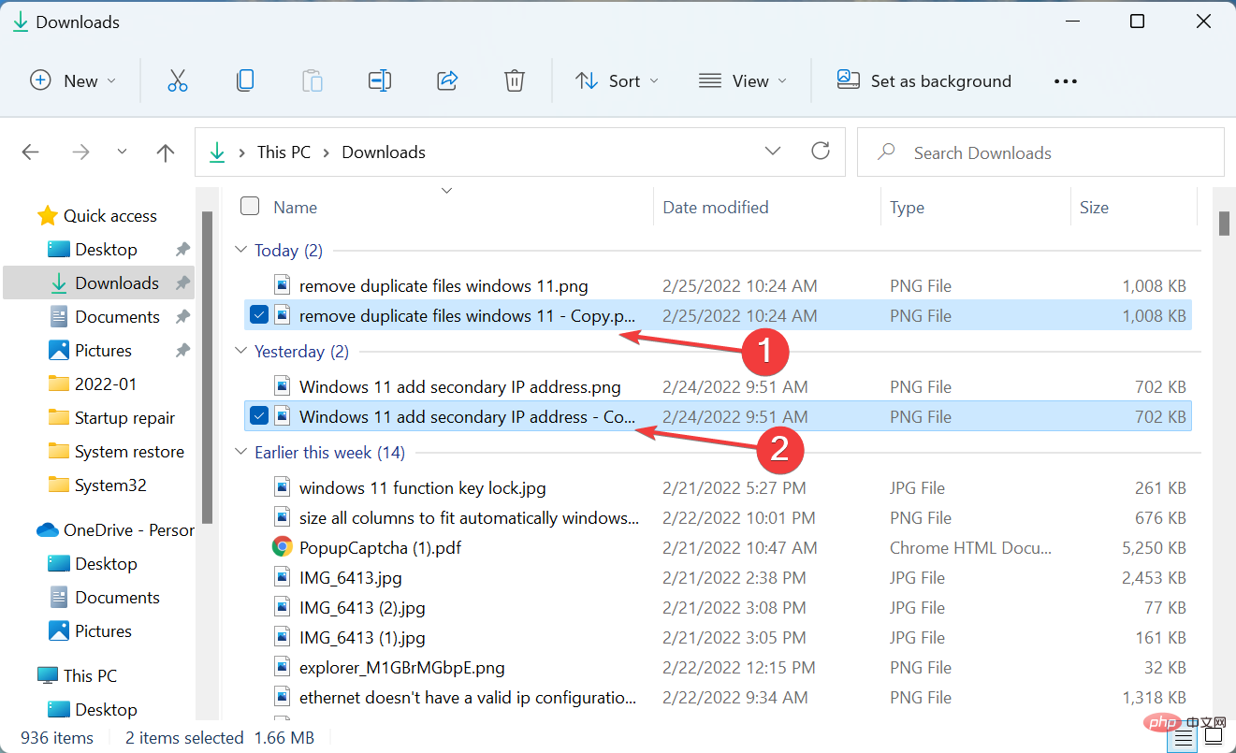Tick the select-all checkbox in header
The image size is (1236, 753).
tap(250, 207)
